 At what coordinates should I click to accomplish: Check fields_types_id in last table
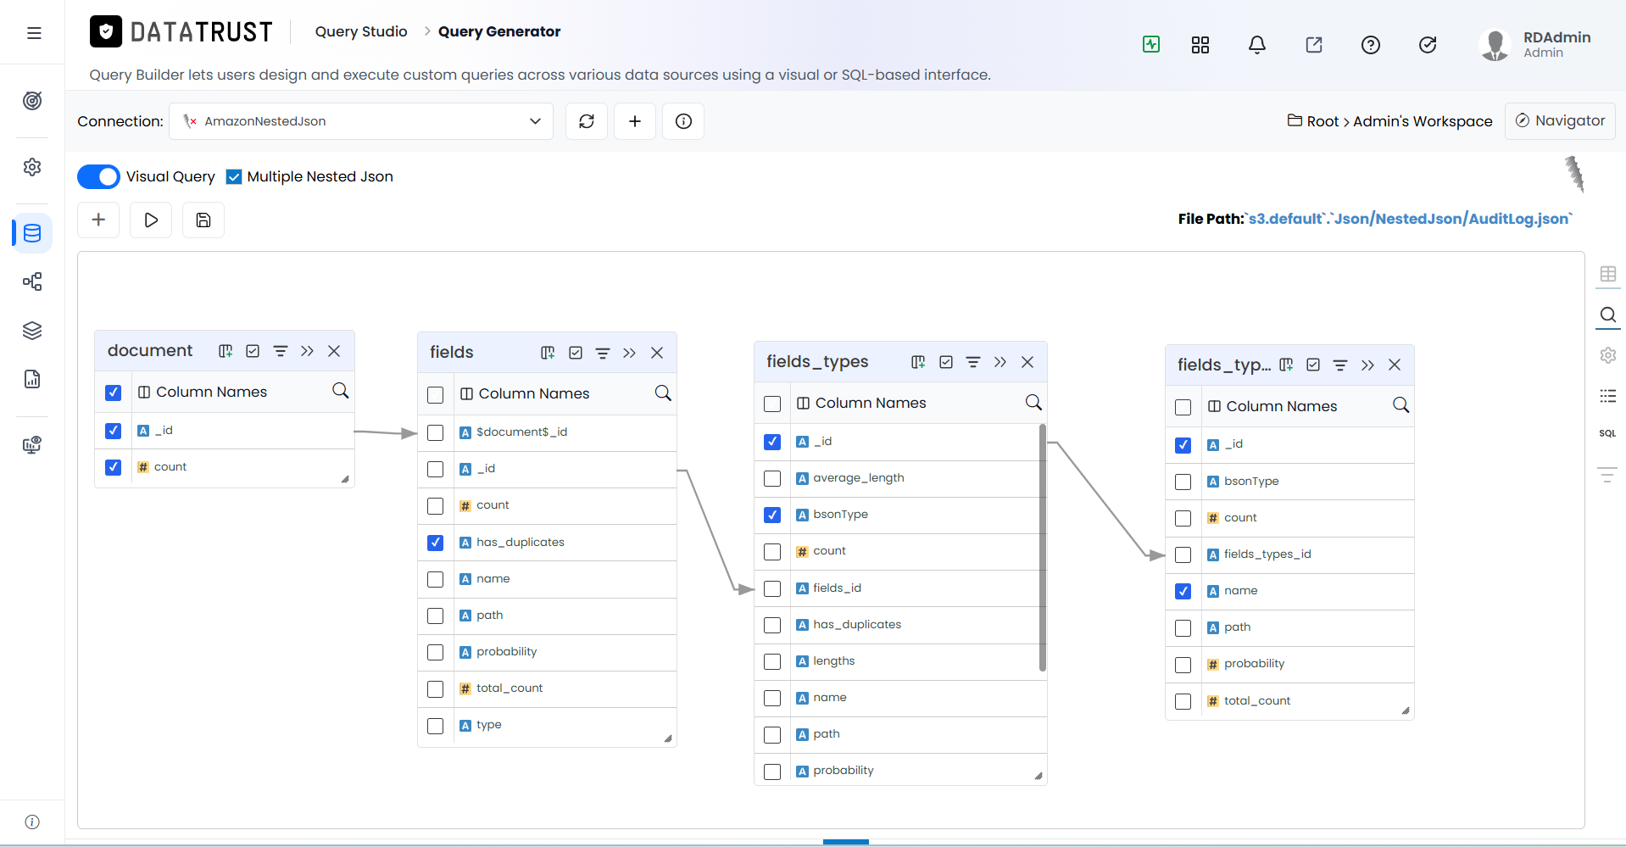1183,554
